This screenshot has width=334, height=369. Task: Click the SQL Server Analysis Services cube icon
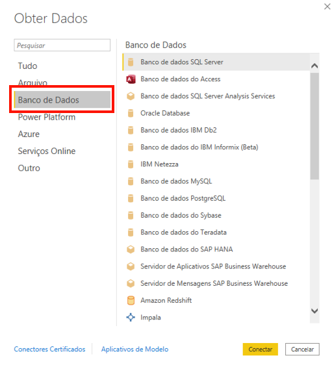[131, 96]
